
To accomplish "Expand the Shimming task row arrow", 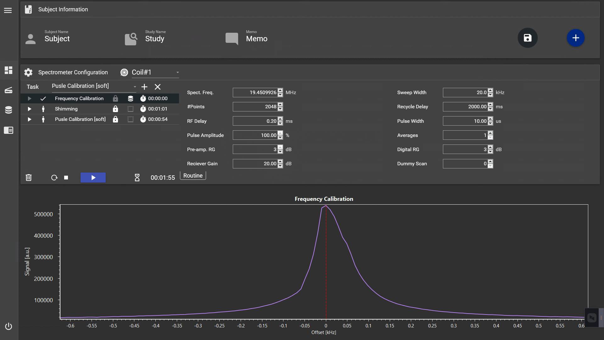I will [x=29, y=109].
